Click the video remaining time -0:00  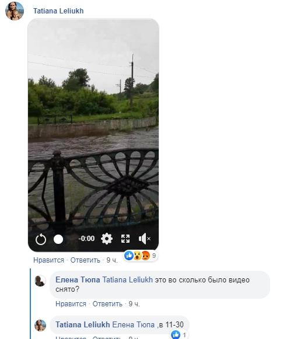click(x=86, y=239)
